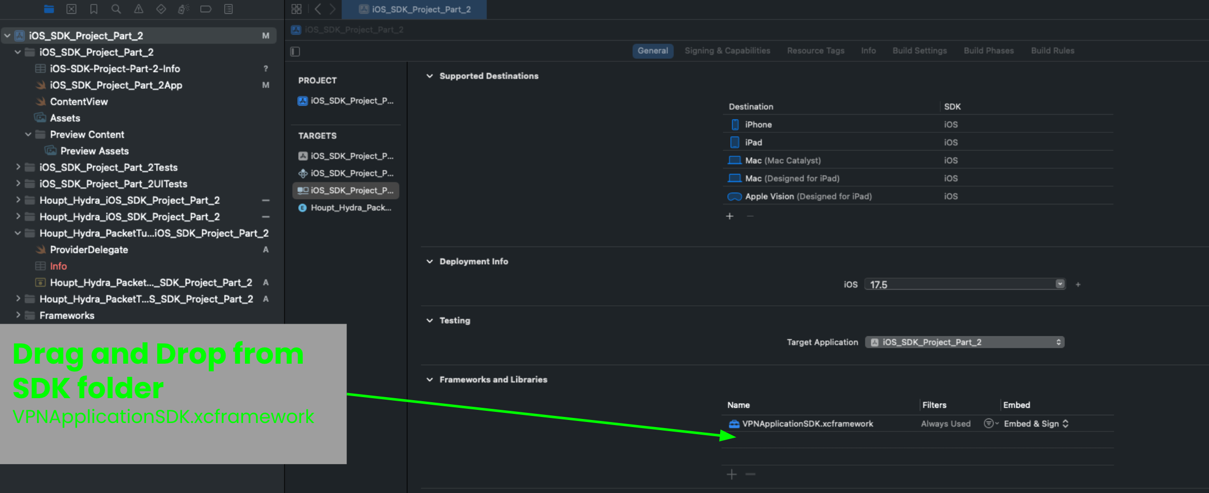This screenshot has height=493, width=1209.
Task: Open the Issue navigator warning icon
Action: [138, 9]
